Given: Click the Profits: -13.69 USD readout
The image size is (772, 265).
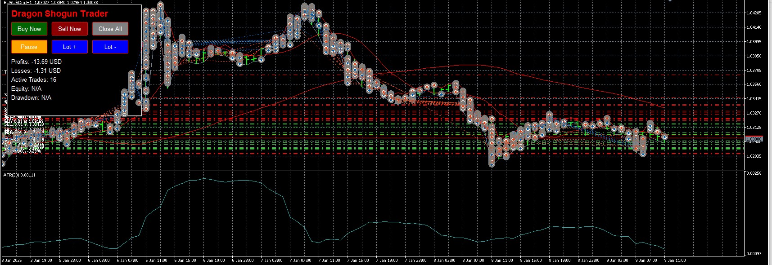Looking at the screenshot, I should [x=36, y=62].
